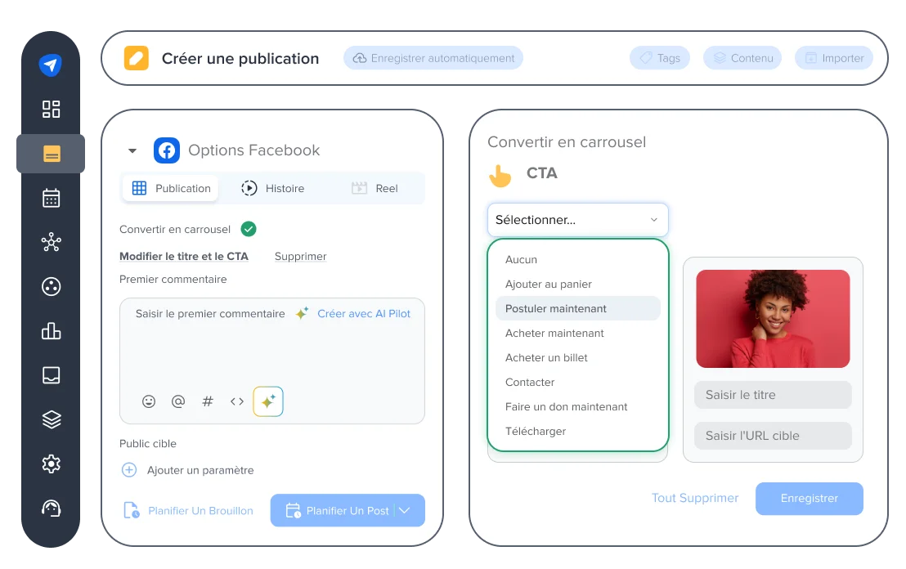Collapse the Options Facebook panel
This screenshot has height=569, width=906.
[x=132, y=150]
